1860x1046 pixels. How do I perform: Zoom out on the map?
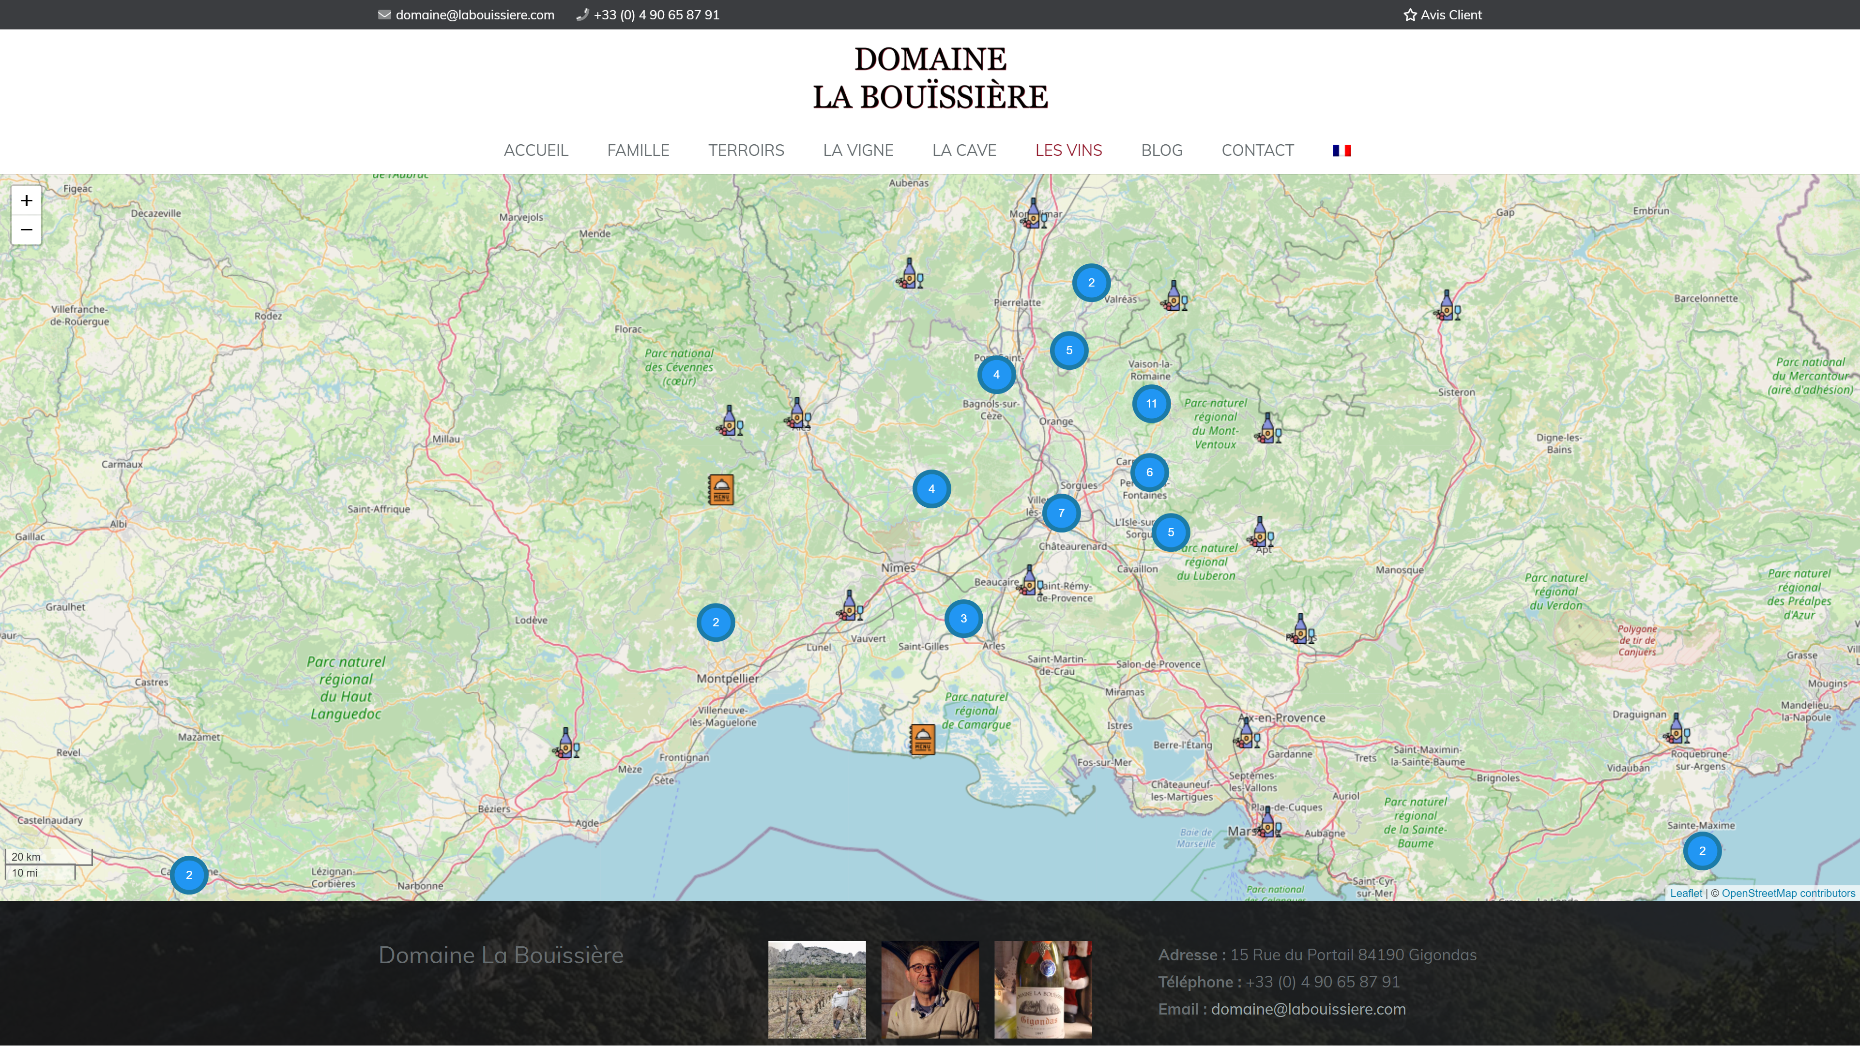click(x=26, y=230)
